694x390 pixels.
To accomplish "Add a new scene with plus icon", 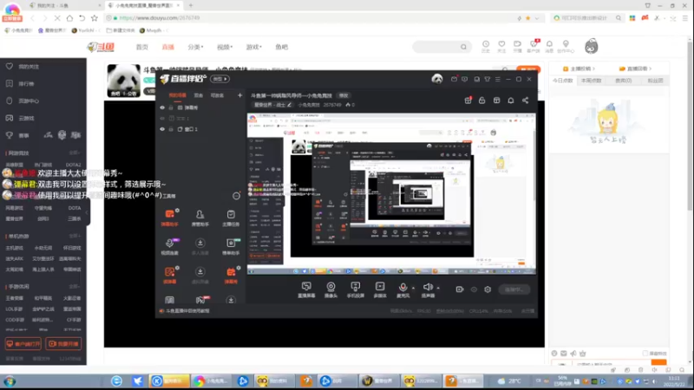I will [239, 95].
